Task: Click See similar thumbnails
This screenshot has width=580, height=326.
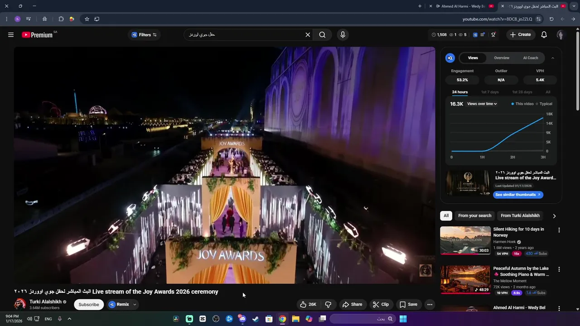Action: pyautogui.click(x=517, y=195)
